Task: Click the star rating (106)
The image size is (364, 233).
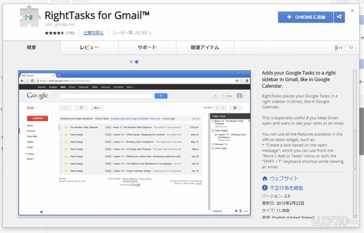Action: pyautogui.click(x=59, y=33)
